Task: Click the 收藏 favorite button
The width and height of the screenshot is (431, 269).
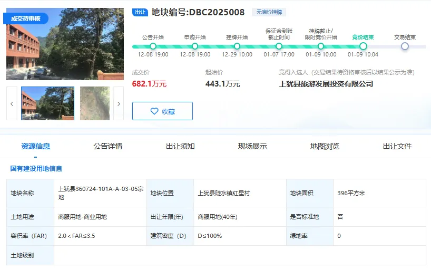Action: click(162, 111)
